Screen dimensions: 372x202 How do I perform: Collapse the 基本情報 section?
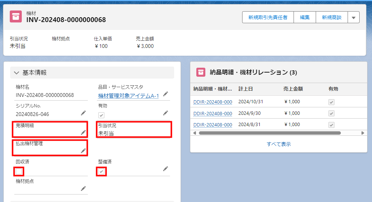click(x=17, y=73)
